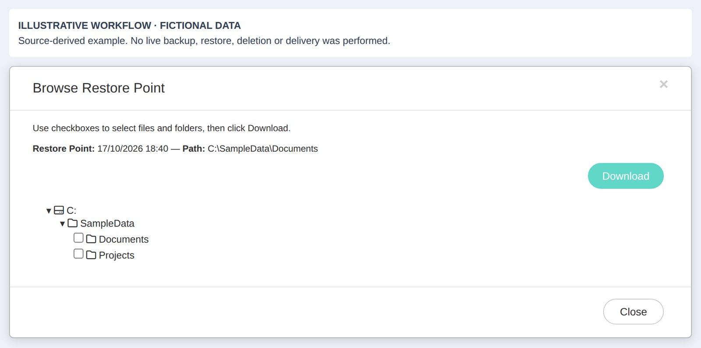Tick the Projects folder checkbox
701x348 pixels.
pos(78,253)
